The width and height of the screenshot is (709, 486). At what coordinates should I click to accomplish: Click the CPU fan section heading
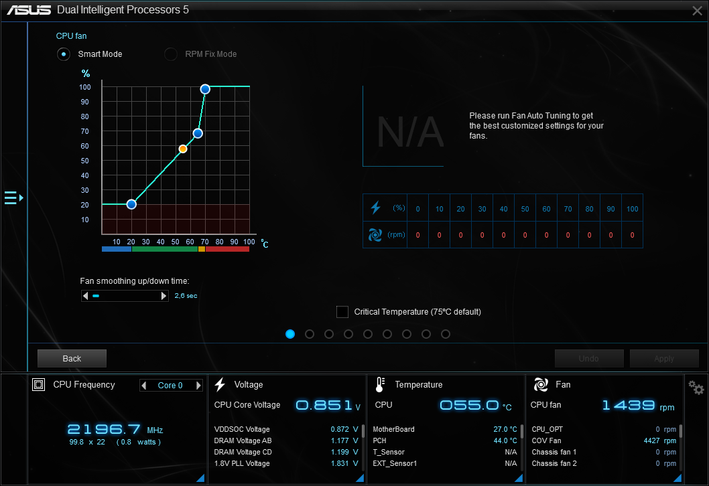(x=72, y=36)
